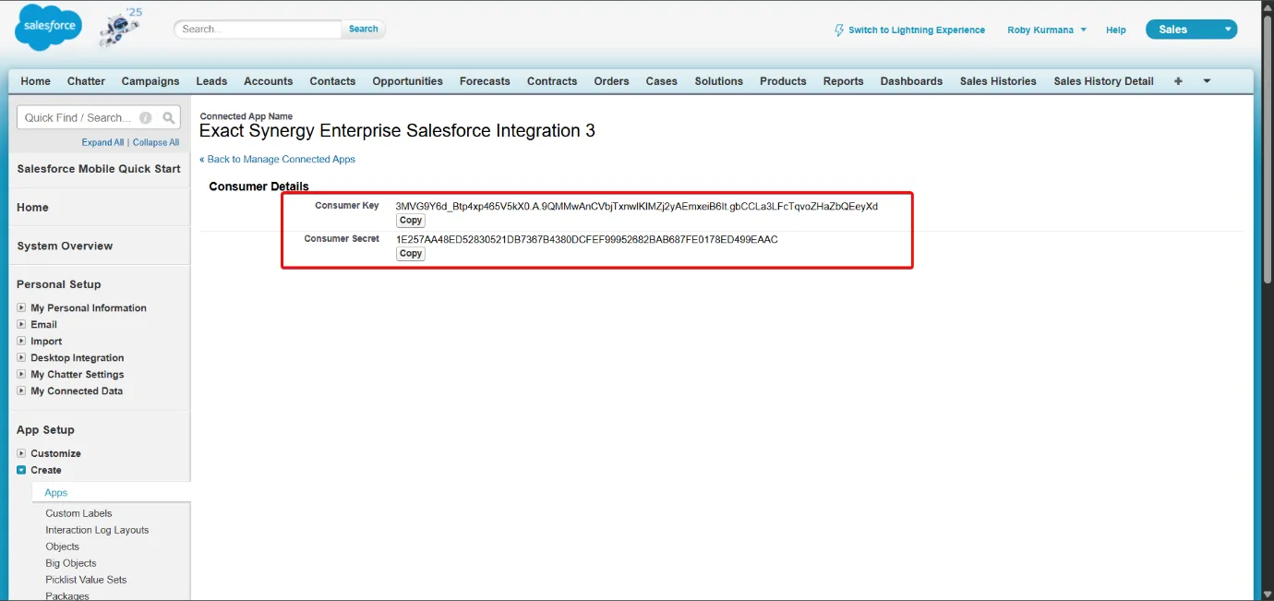Screen dimensions: 1274x601
Task: Open the Opportunities tab
Action: tap(408, 81)
